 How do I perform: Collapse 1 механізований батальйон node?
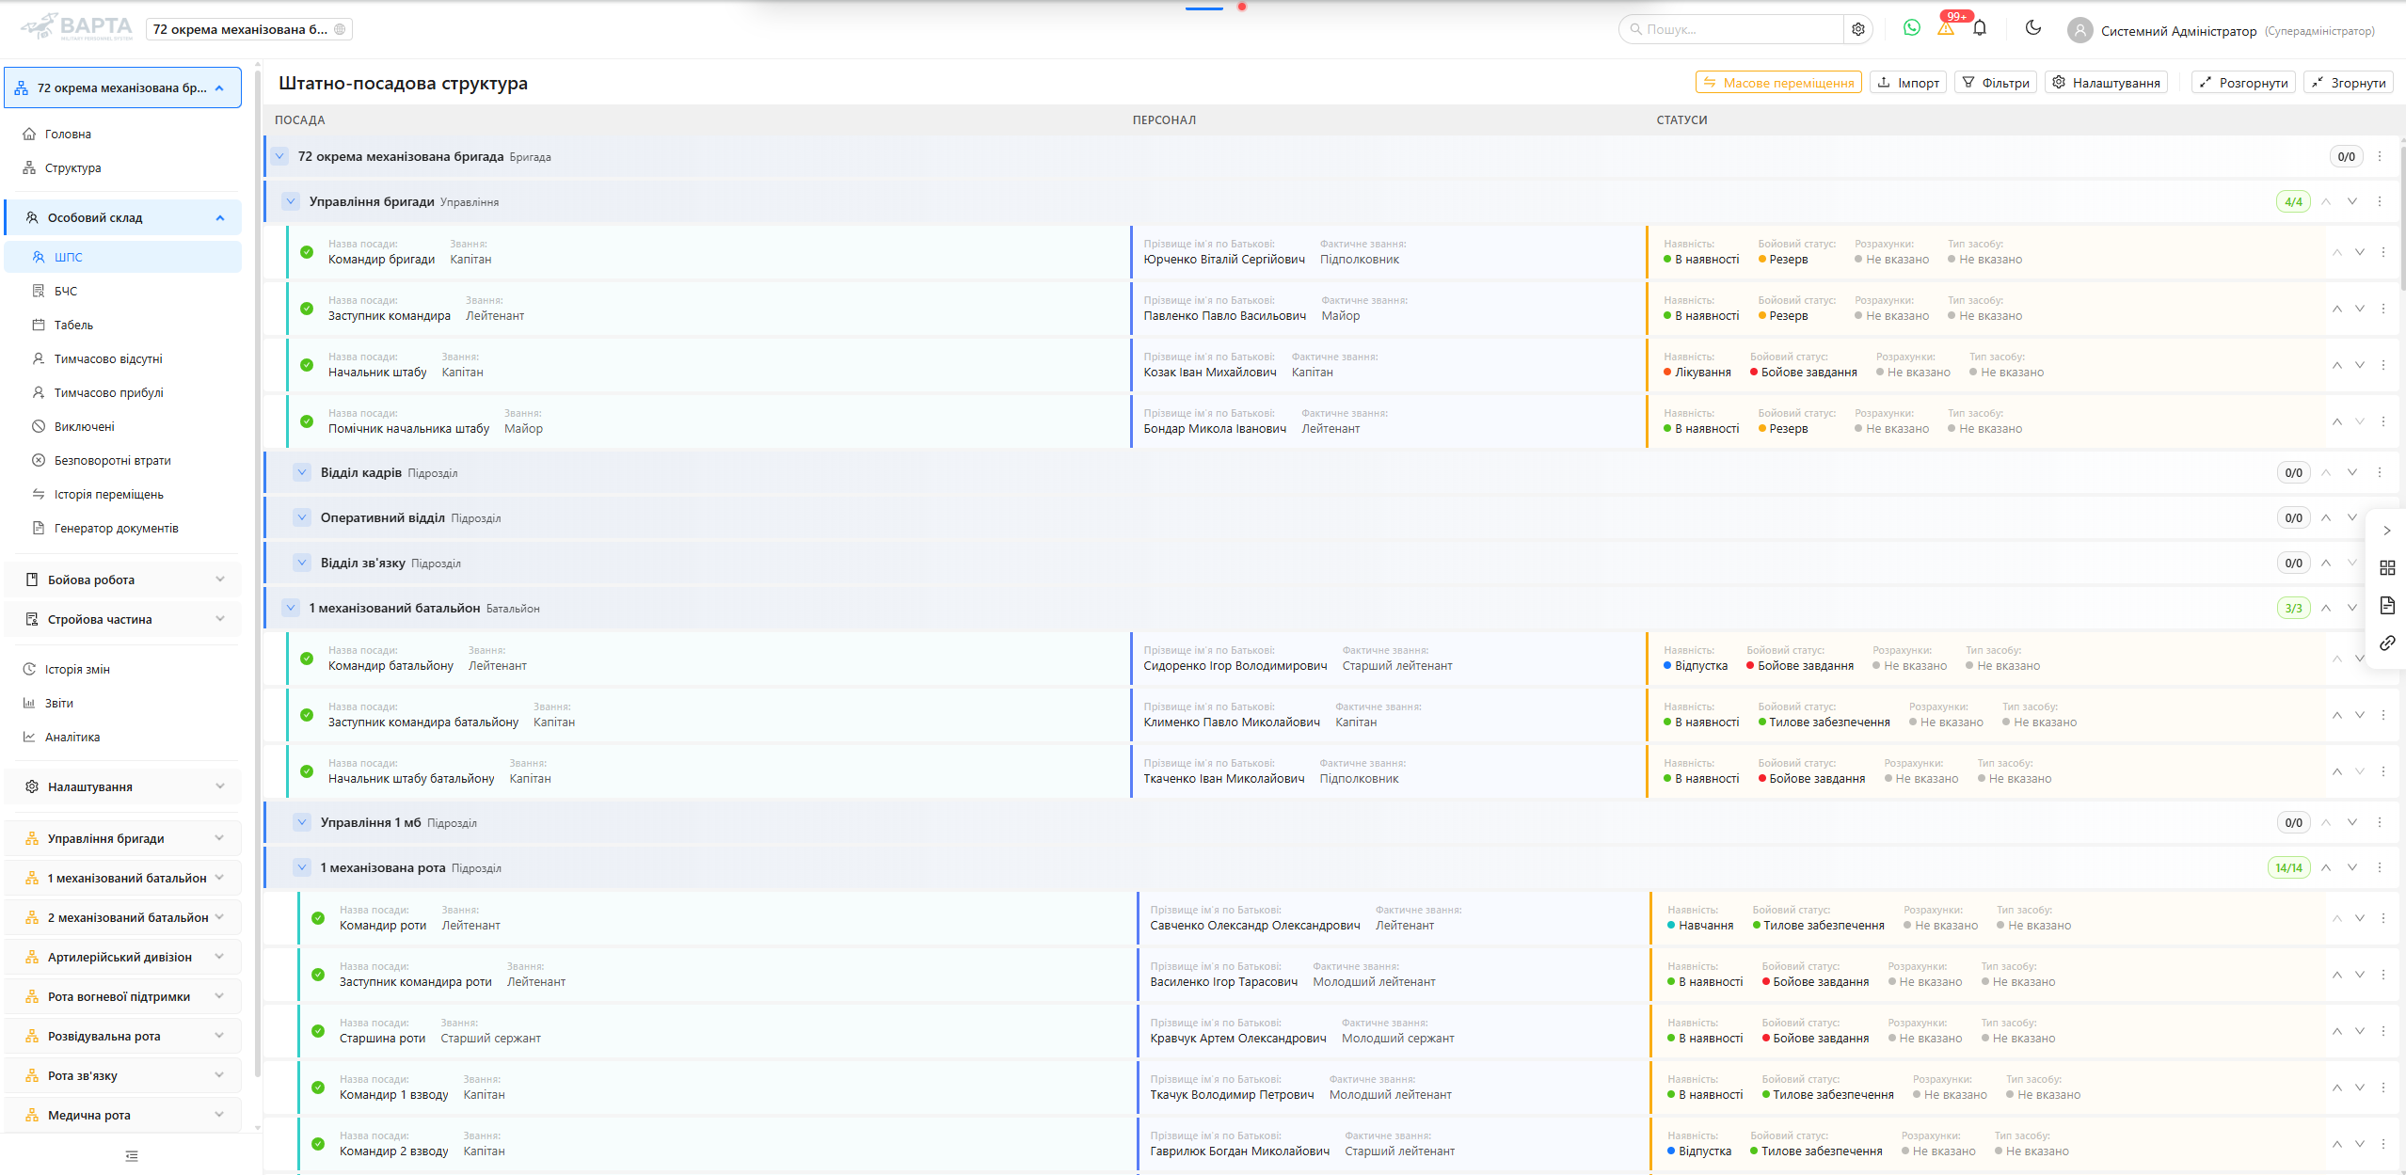[291, 608]
